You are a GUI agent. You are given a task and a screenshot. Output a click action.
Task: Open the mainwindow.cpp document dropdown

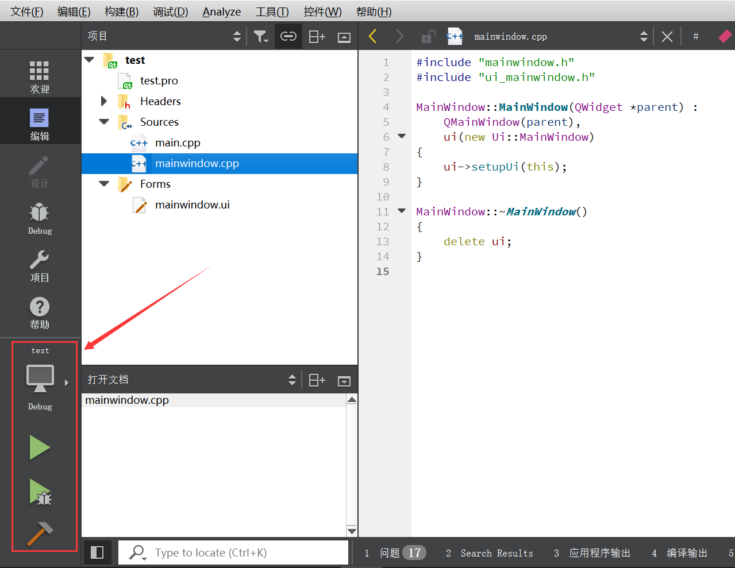(x=644, y=37)
